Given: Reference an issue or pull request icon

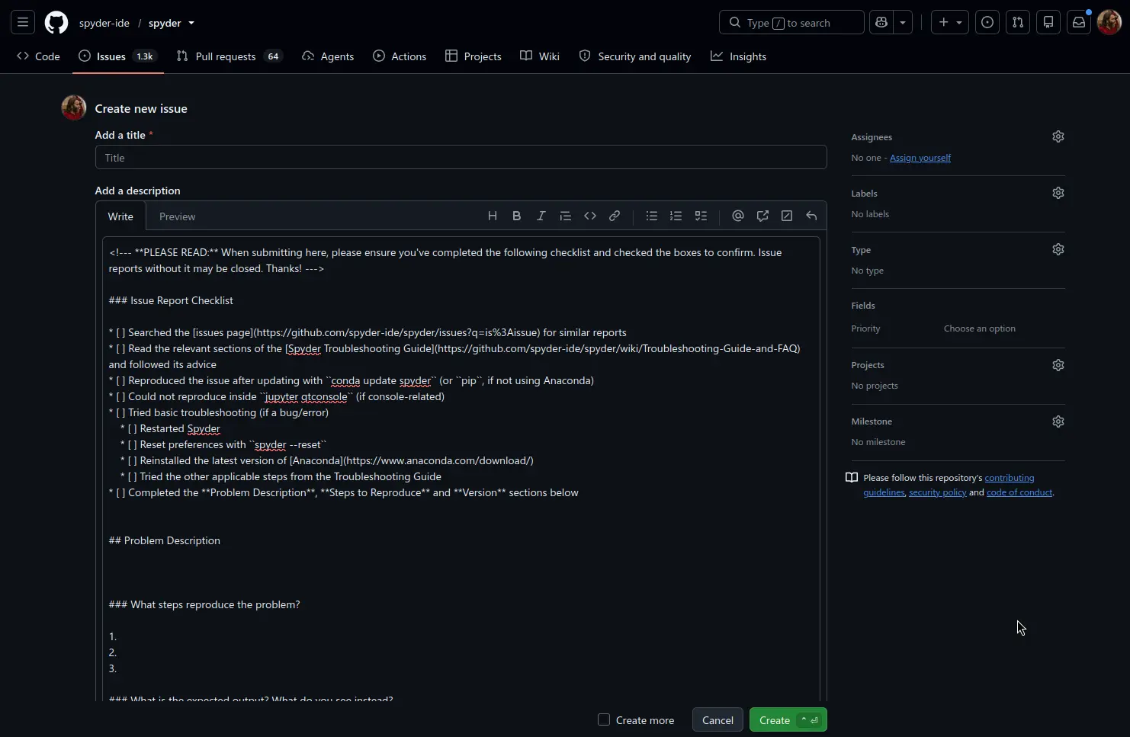Looking at the screenshot, I should tap(762, 216).
